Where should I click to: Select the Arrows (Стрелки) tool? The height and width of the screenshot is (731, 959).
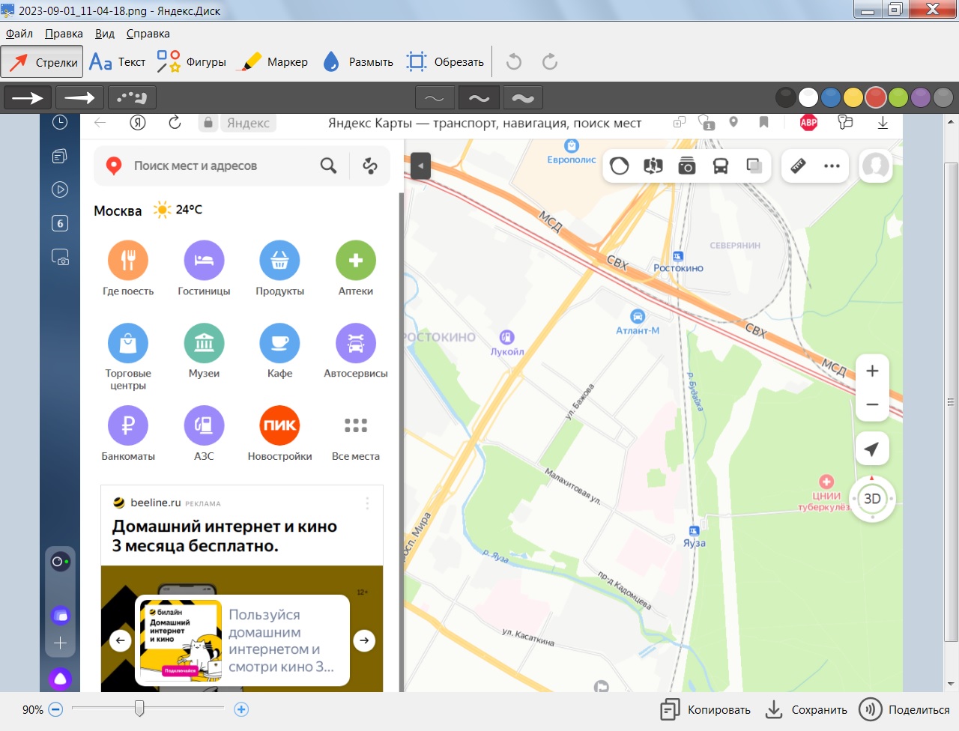(42, 62)
